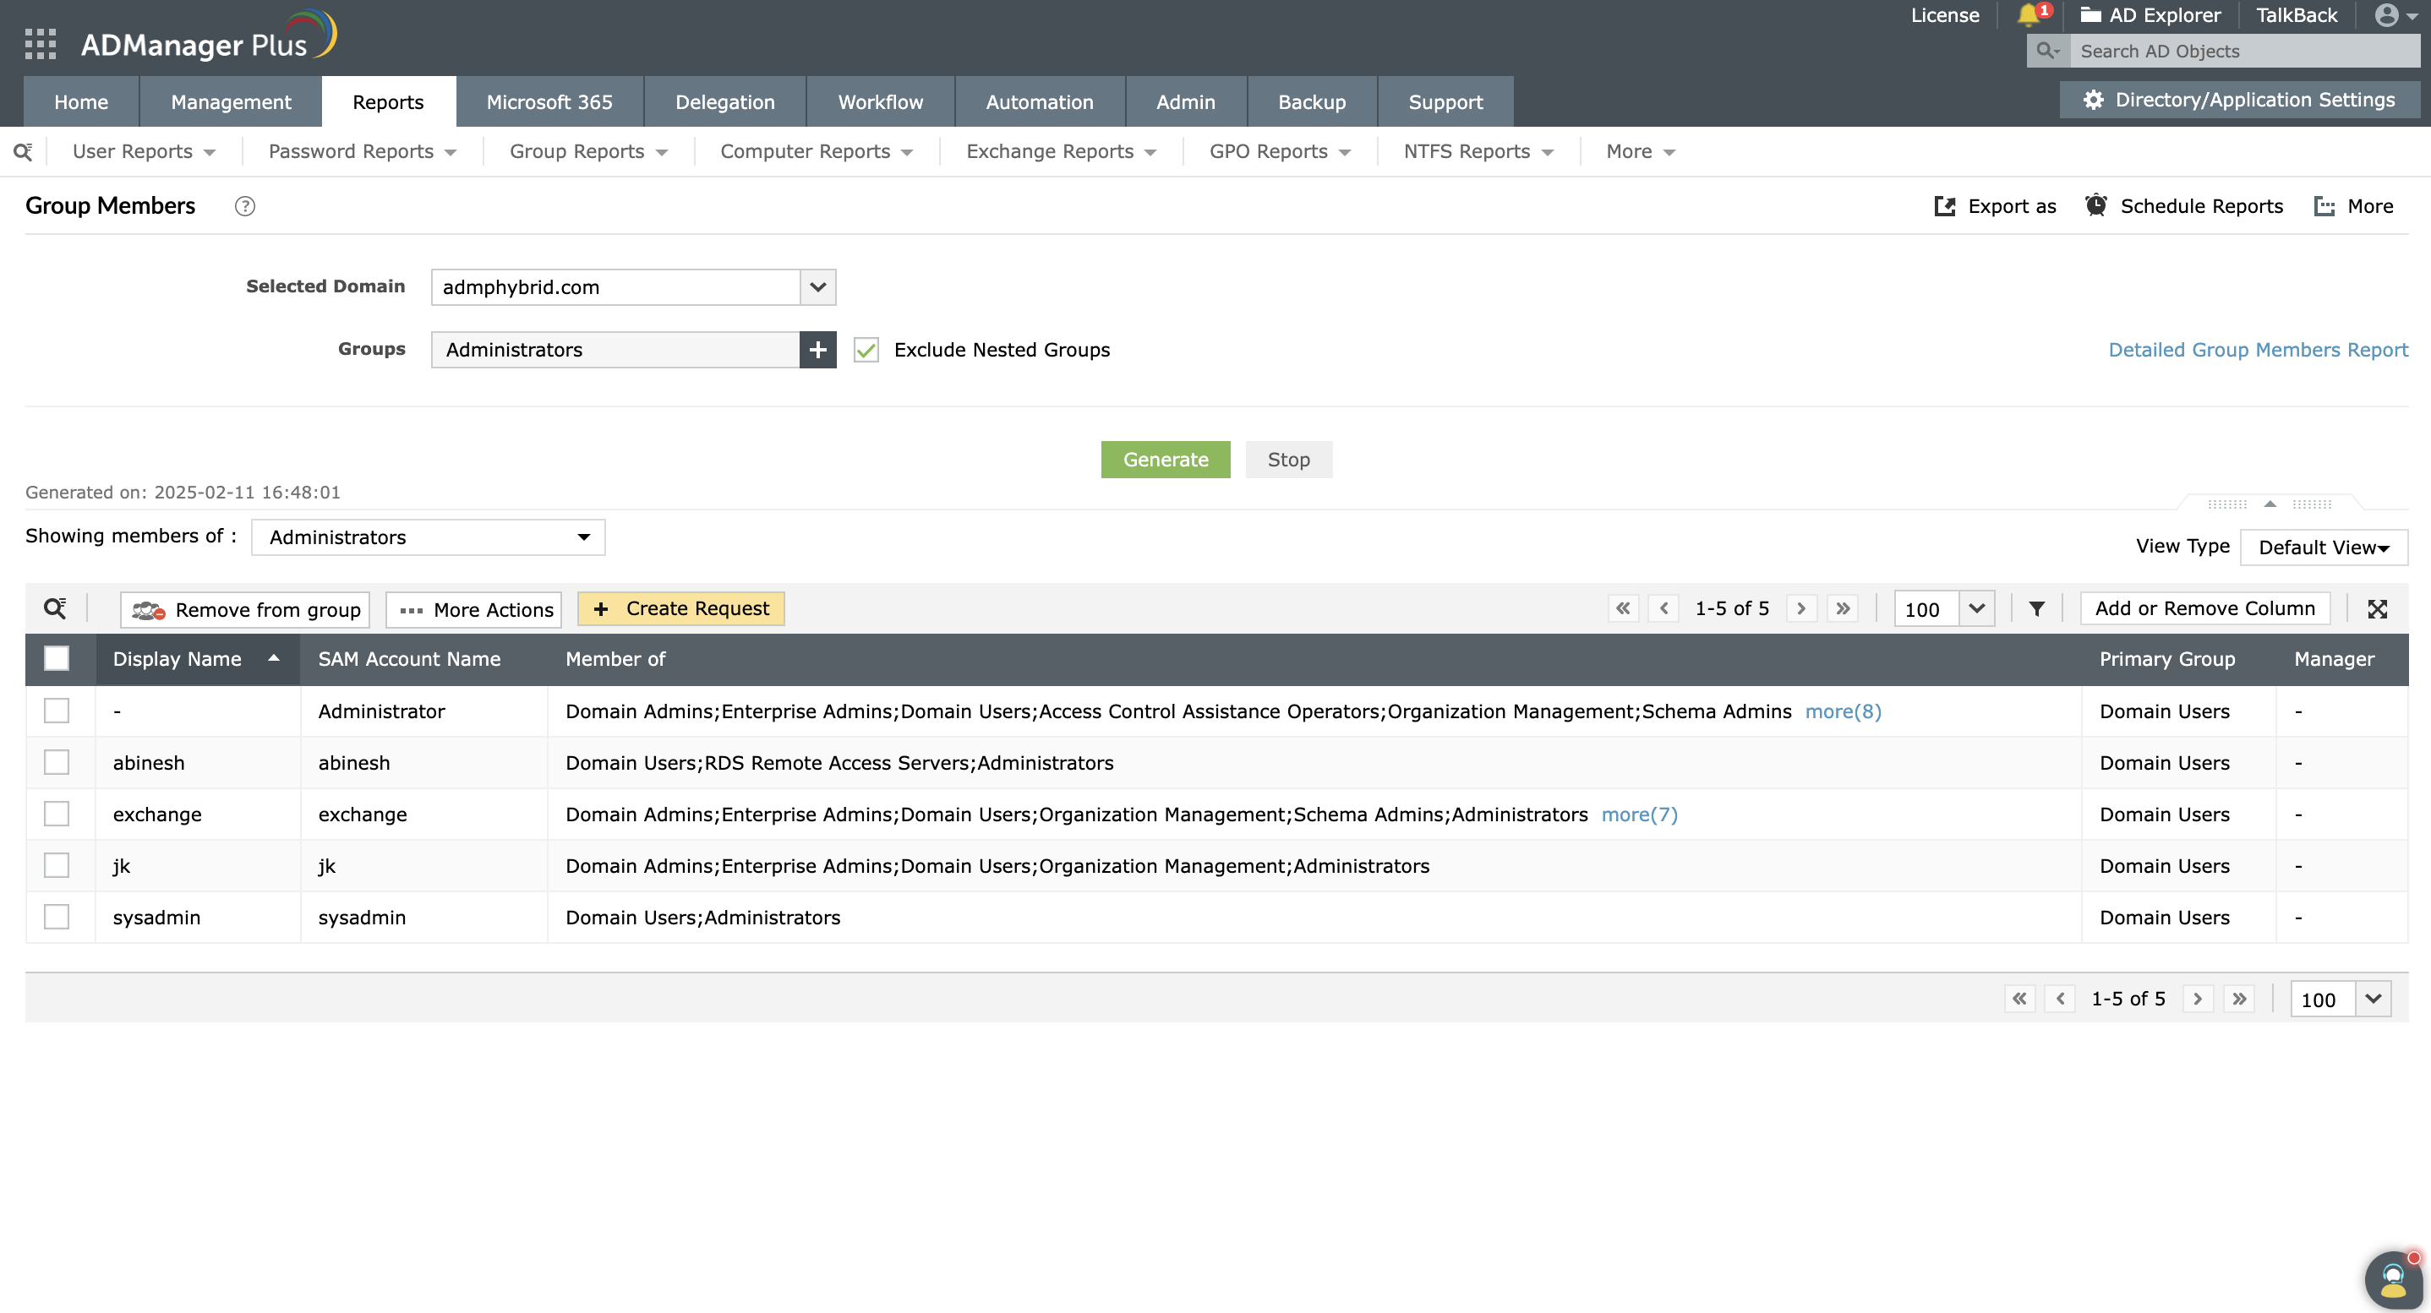
Task: Select all rows using the header checkbox
Action: pos(57,658)
